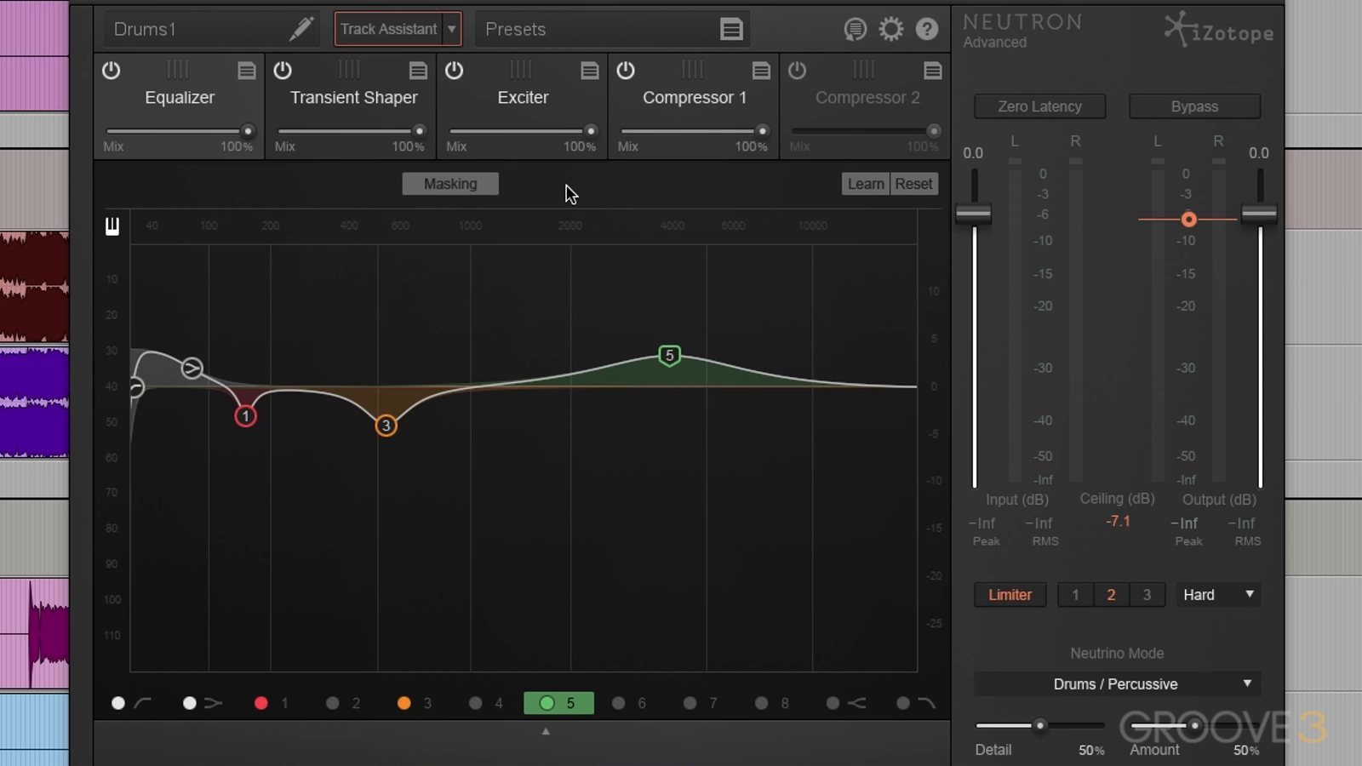Image resolution: width=1362 pixels, height=766 pixels.
Task: Click the pencil rename icon beside Drums1
Action: (300, 29)
